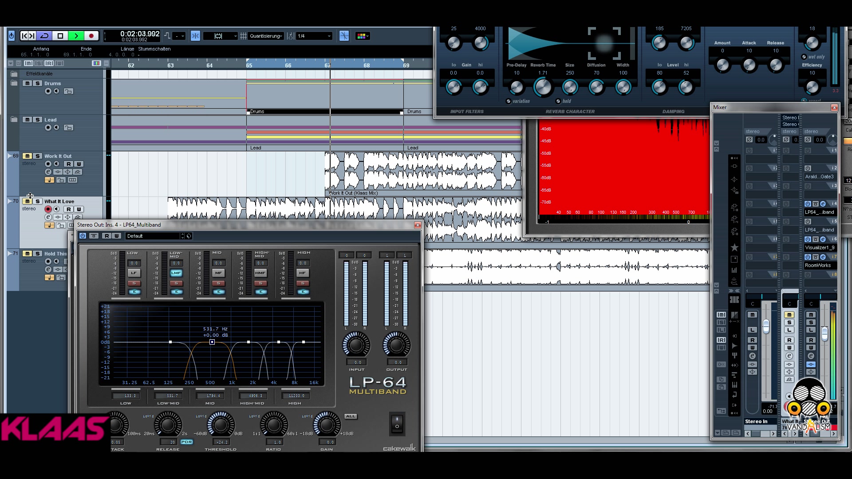852x479 pixels.
Task: Click the LP-64 Input gain knob
Action: pyautogui.click(x=356, y=345)
